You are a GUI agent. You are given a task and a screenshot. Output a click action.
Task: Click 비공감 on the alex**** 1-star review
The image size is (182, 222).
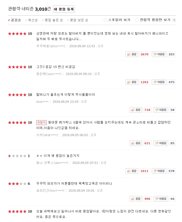point(159,171)
